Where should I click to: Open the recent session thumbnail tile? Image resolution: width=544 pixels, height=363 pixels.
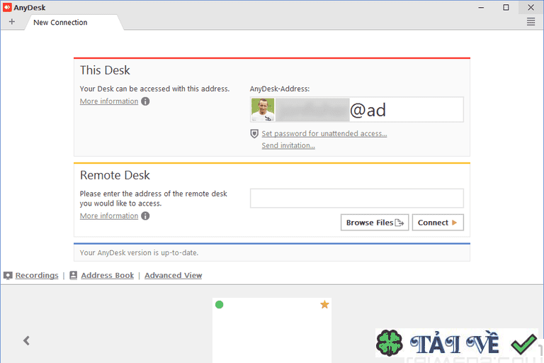click(272, 330)
